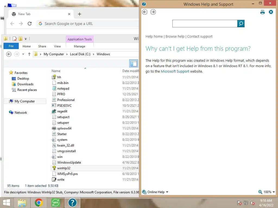Open the 100% zoom level dropdown arrow

pyautogui.click(x=274, y=192)
